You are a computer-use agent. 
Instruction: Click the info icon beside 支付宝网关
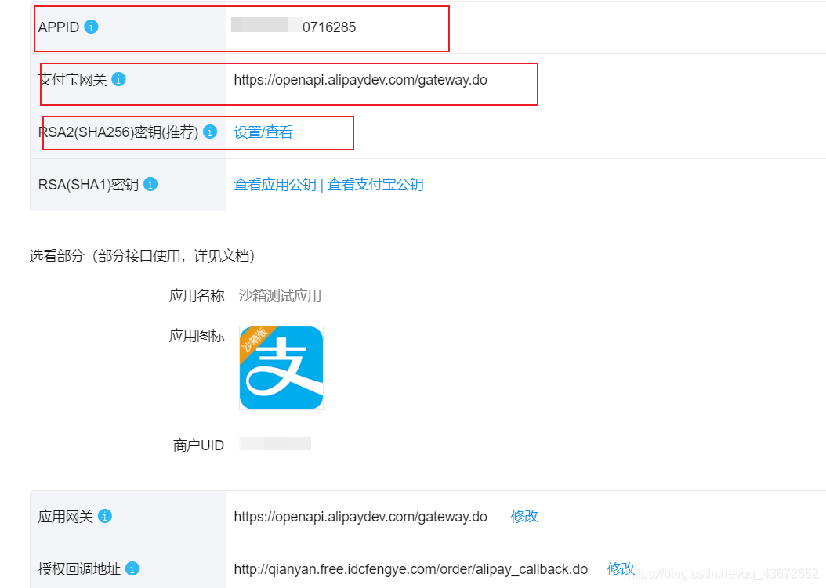tap(118, 80)
